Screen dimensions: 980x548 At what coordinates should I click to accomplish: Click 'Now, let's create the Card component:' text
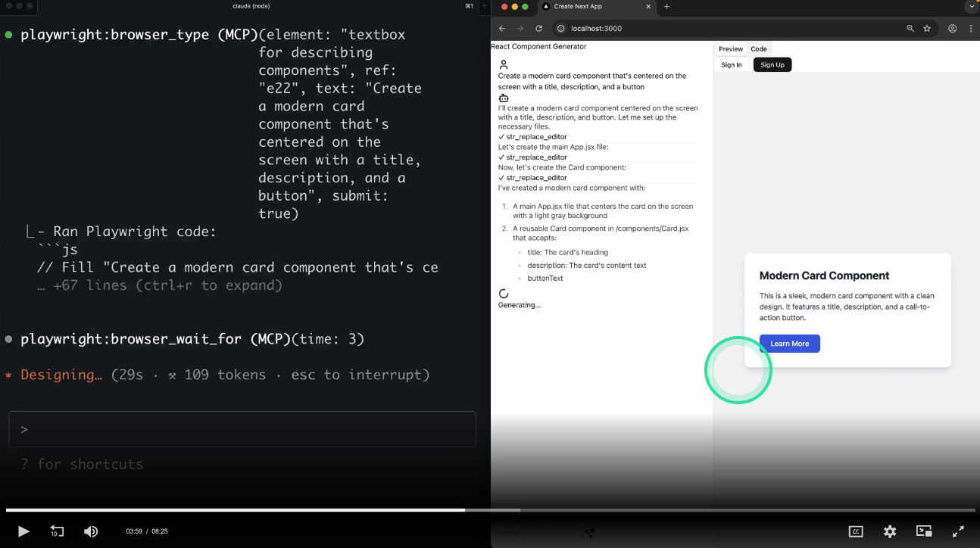[562, 167]
